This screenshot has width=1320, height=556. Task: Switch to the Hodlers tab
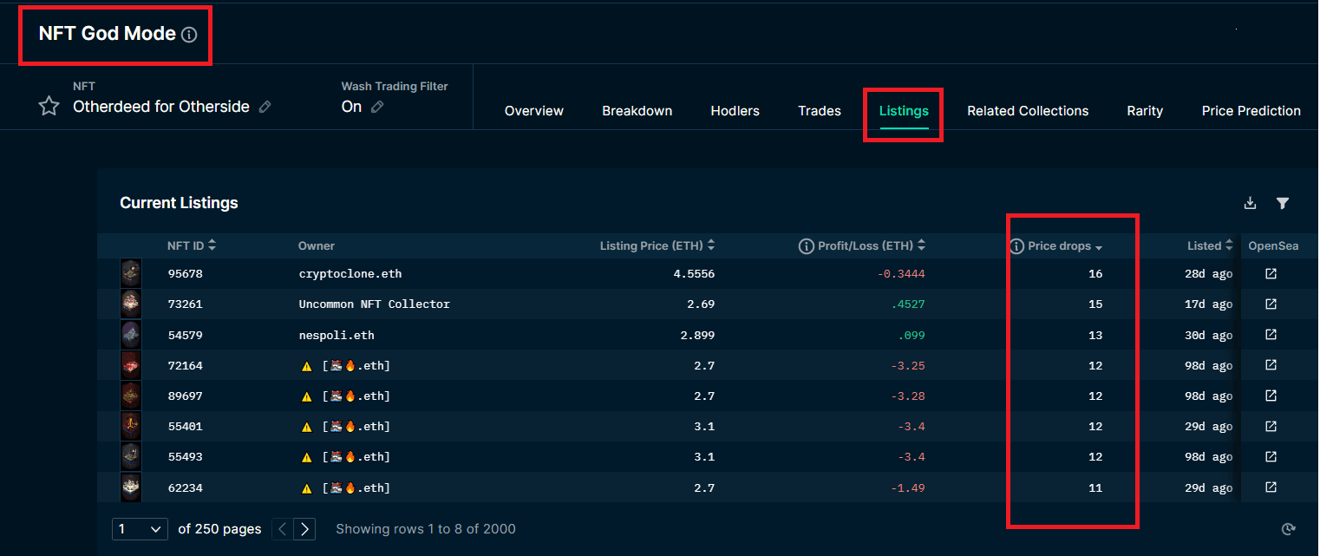735,111
